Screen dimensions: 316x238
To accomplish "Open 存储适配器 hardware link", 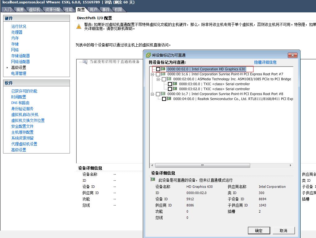I will pyautogui.click(x=20, y=56).
